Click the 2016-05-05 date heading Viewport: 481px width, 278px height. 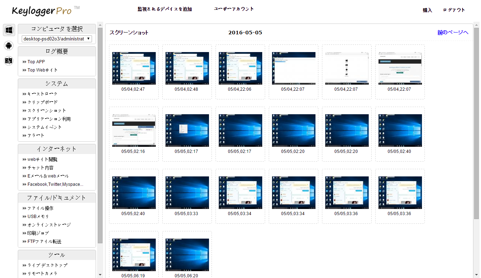tap(245, 33)
